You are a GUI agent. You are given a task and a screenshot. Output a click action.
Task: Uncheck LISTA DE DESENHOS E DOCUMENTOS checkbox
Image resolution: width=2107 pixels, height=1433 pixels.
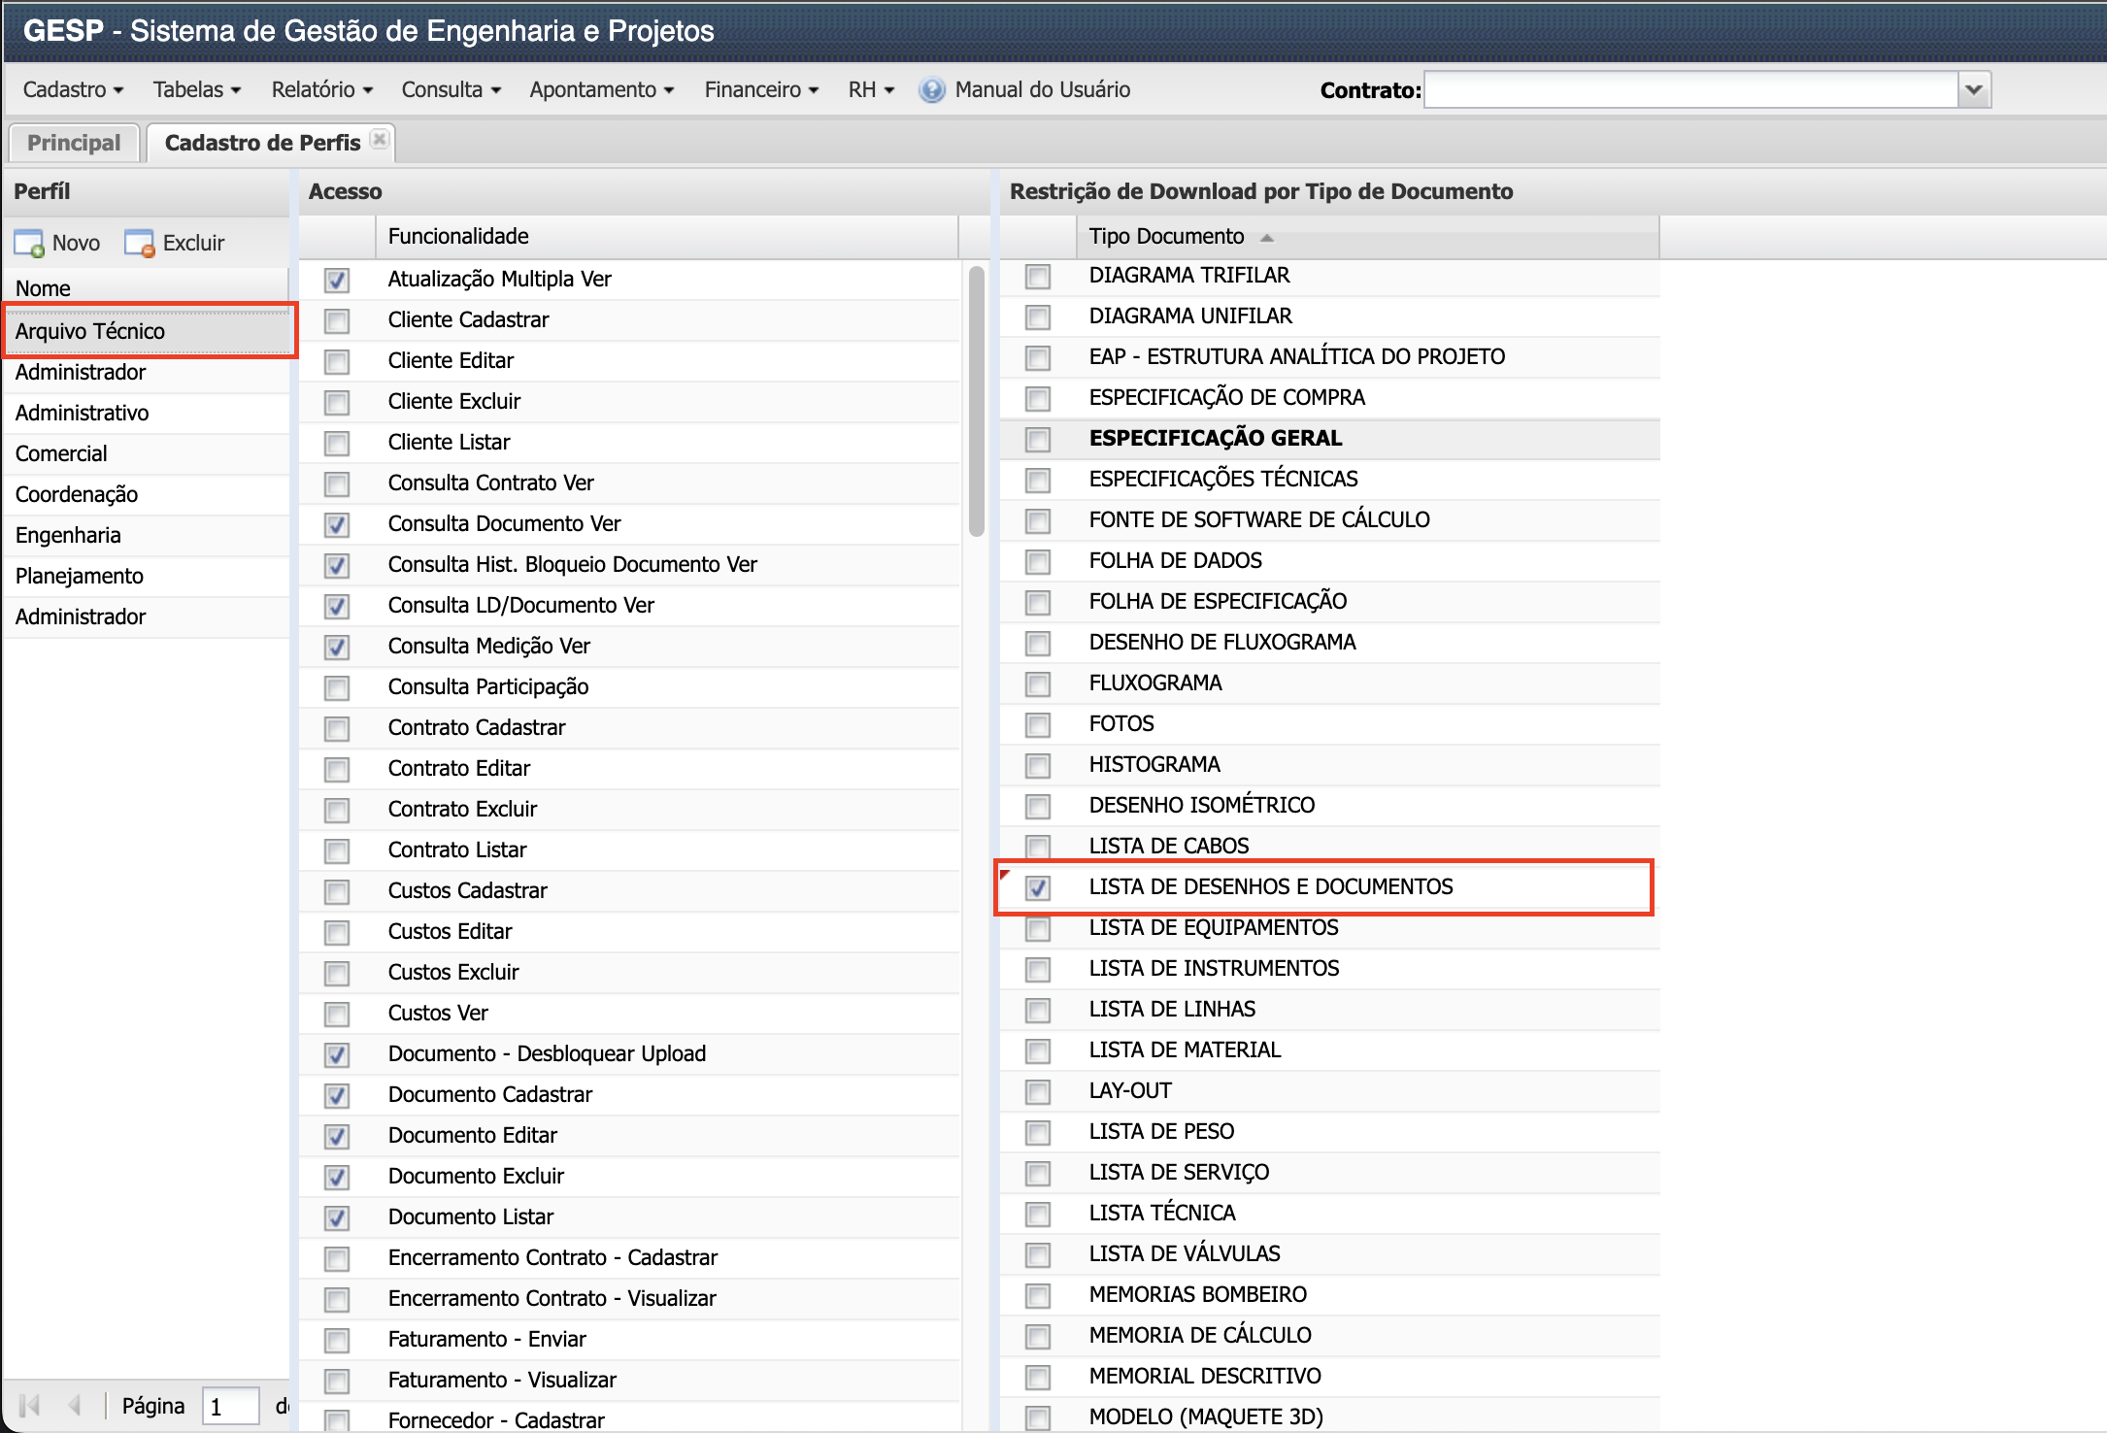coord(1037,887)
